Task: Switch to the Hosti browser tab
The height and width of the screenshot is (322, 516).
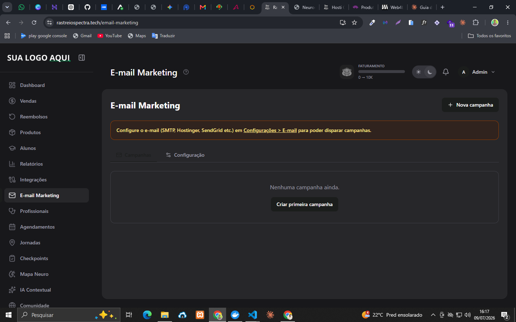Action: coord(334,7)
